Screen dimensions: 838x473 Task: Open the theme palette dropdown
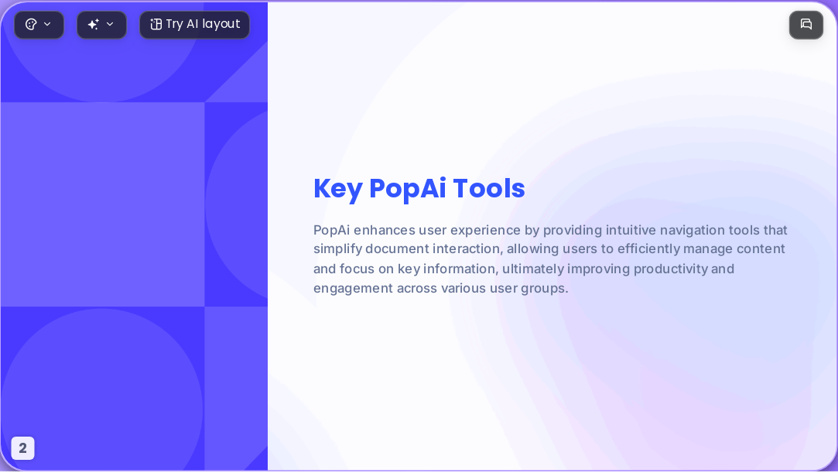pos(39,25)
